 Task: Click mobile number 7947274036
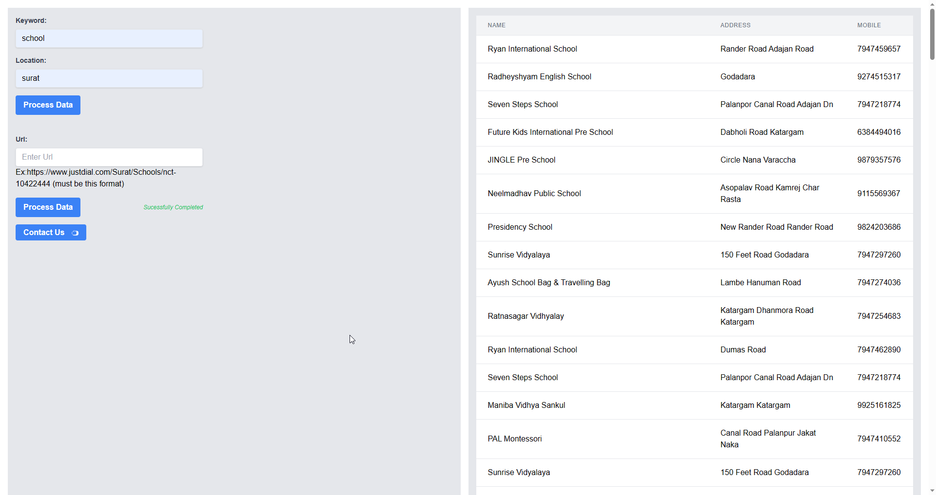pos(879,283)
